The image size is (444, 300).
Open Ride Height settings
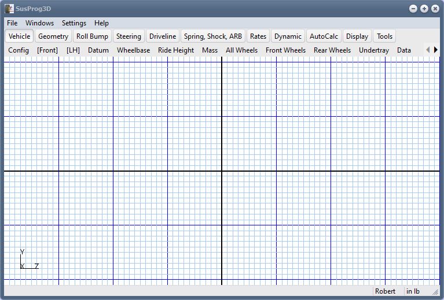point(176,50)
